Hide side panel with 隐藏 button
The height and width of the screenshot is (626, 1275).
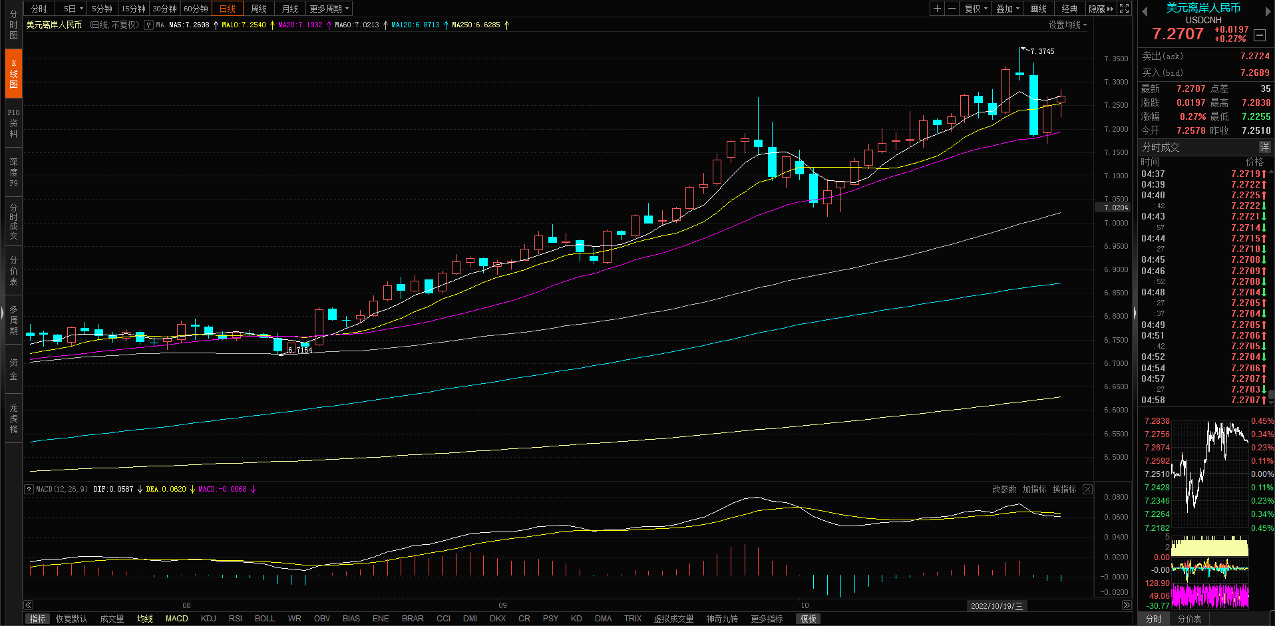(1101, 9)
